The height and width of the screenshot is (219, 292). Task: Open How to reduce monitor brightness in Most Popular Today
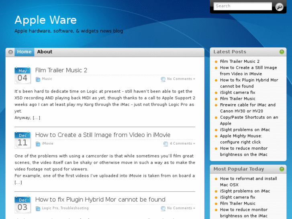pyautogui.click(x=244, y=213)
